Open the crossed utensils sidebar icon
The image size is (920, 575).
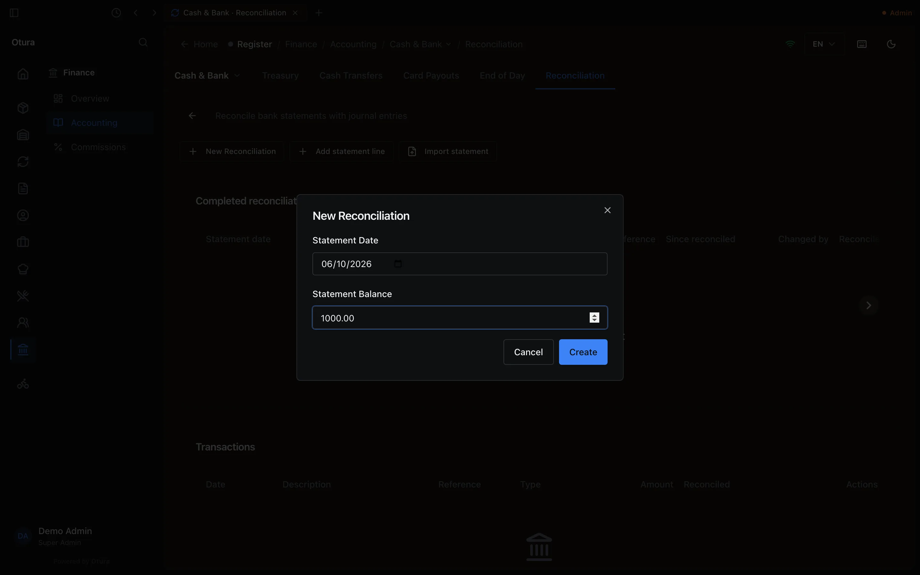coord(23,296)
